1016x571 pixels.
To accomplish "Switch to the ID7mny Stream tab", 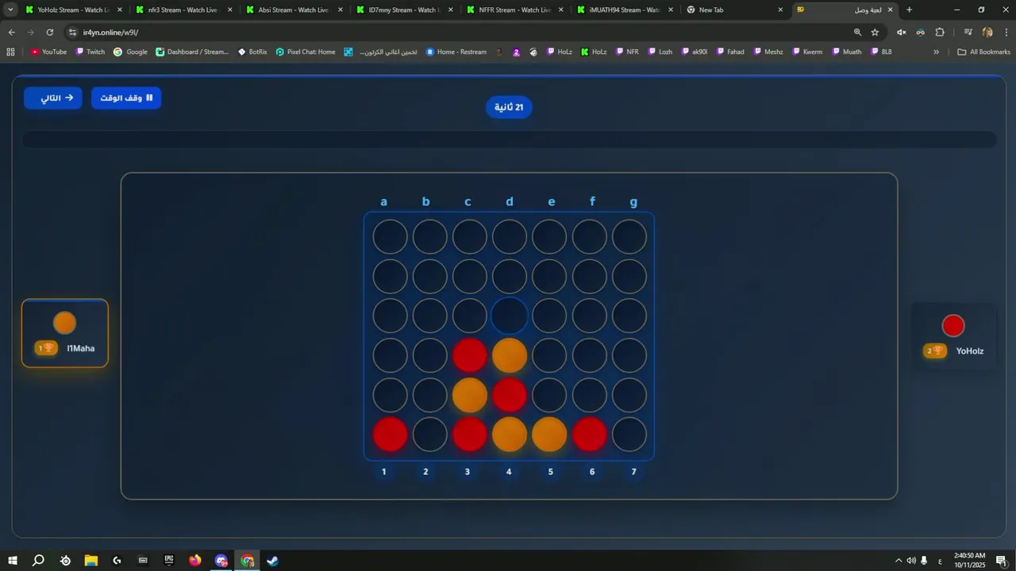I will [403, 10].
